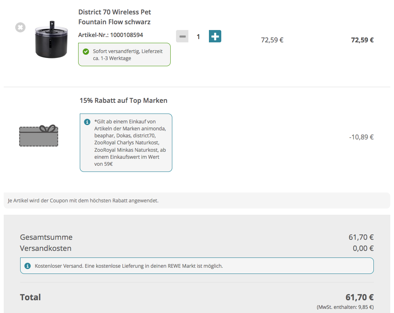Click the MwSt. enthalten tax note
This screenshot has height=313, width=394.
point(345,307)
